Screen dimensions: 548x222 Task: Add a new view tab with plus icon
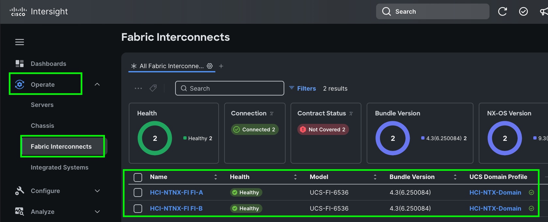(221, 66)
